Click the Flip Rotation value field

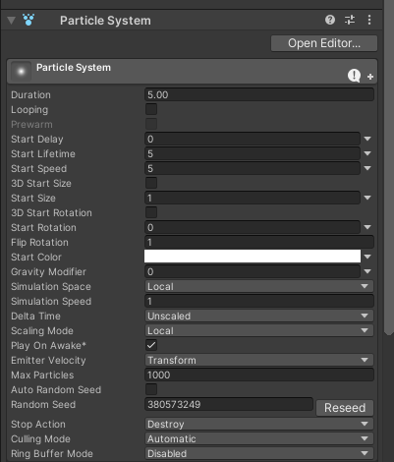click(259, 242)
